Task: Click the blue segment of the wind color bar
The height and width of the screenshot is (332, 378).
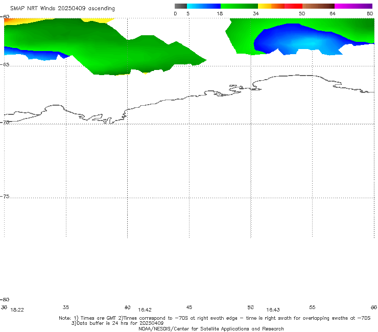Action: point(204,6)
